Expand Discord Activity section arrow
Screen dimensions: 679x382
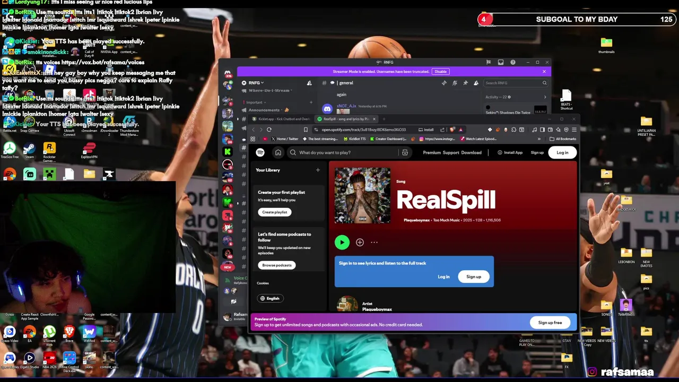click(545, 97)
